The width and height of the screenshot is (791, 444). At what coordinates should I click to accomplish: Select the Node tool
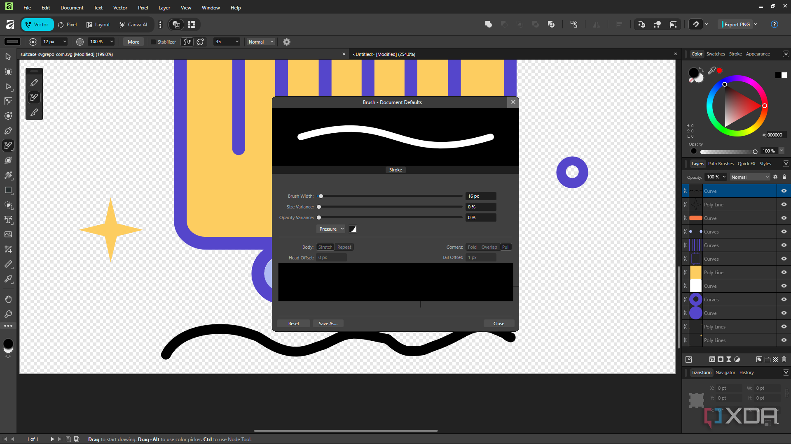pos(8,86)
